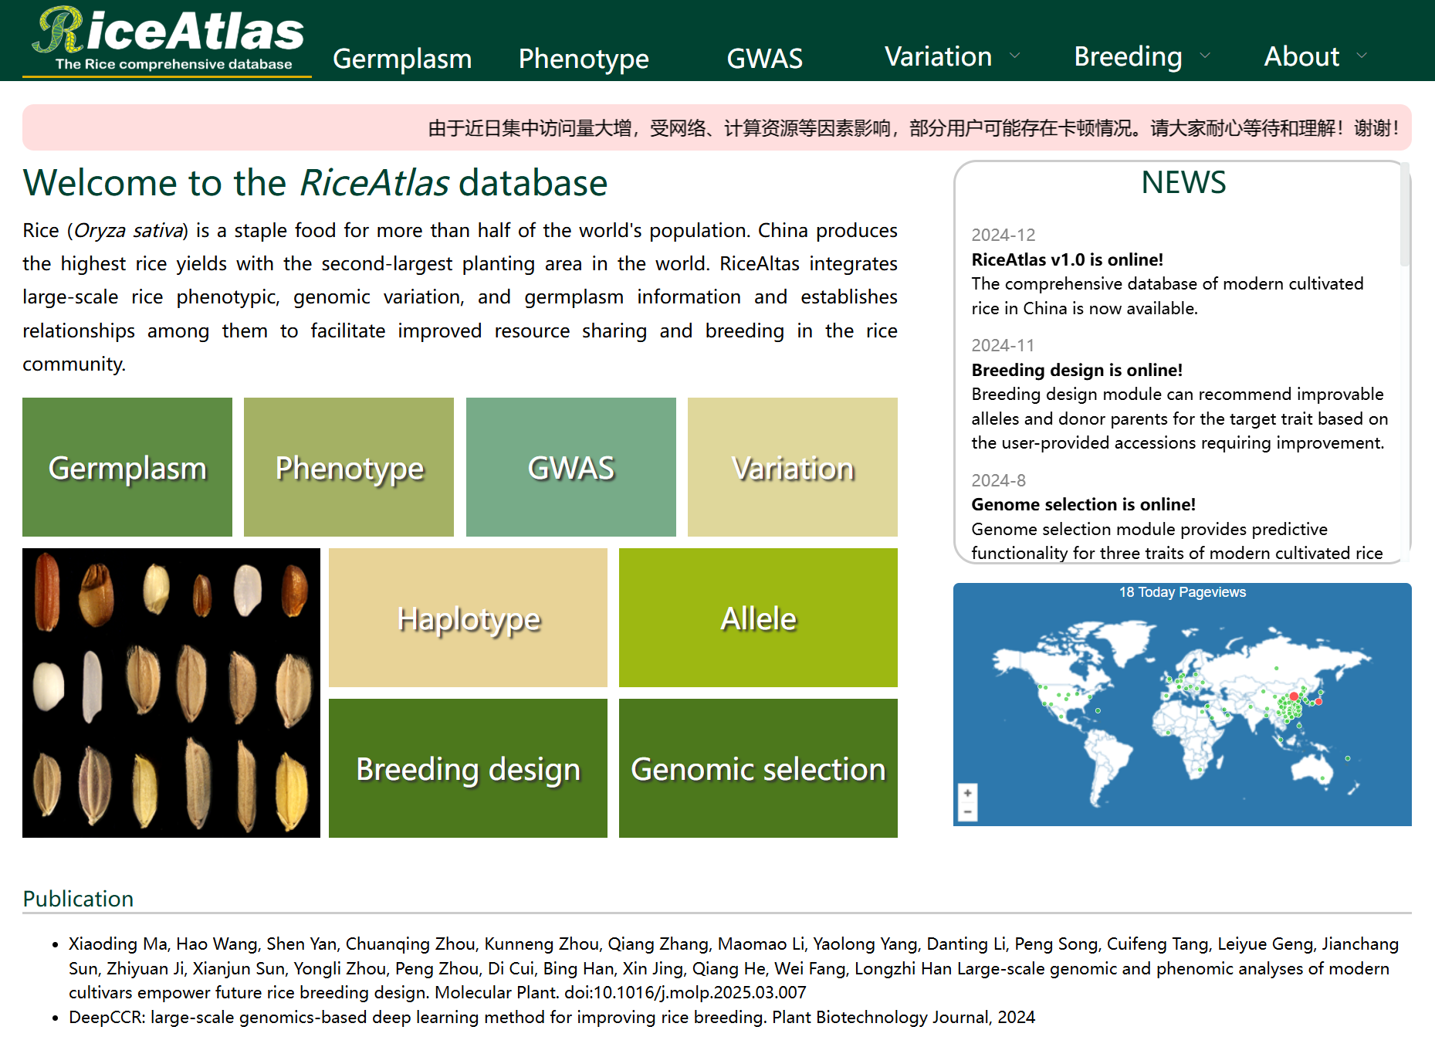Image resolution: width=1435 pixels, height=1047 pixels.
Task: Click "18 Today Pageviews" label
Action: tap(1182, 592)
